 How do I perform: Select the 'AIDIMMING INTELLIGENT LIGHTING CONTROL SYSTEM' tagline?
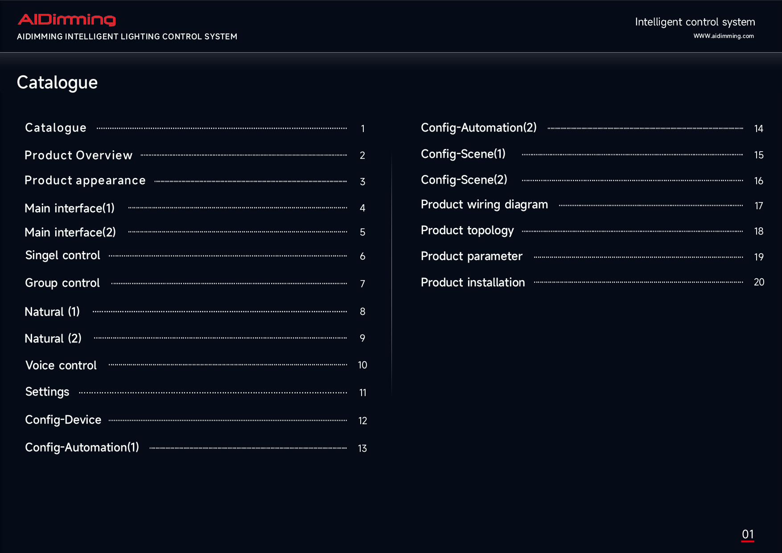pos(127,37)
